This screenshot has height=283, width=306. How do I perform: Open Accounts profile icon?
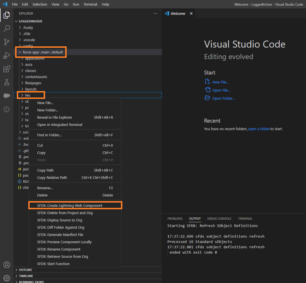tap(7, 265)
